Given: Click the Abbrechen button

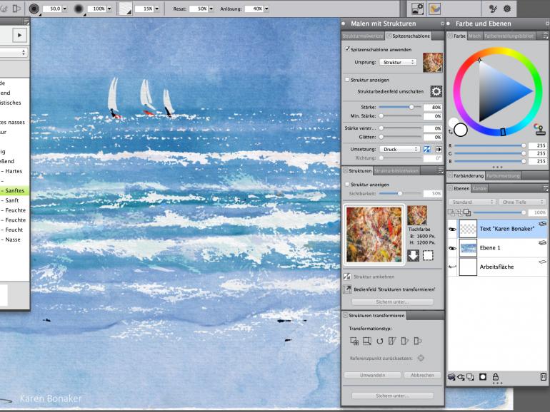Looking at the screenshot, I should (x=422, y=375).
